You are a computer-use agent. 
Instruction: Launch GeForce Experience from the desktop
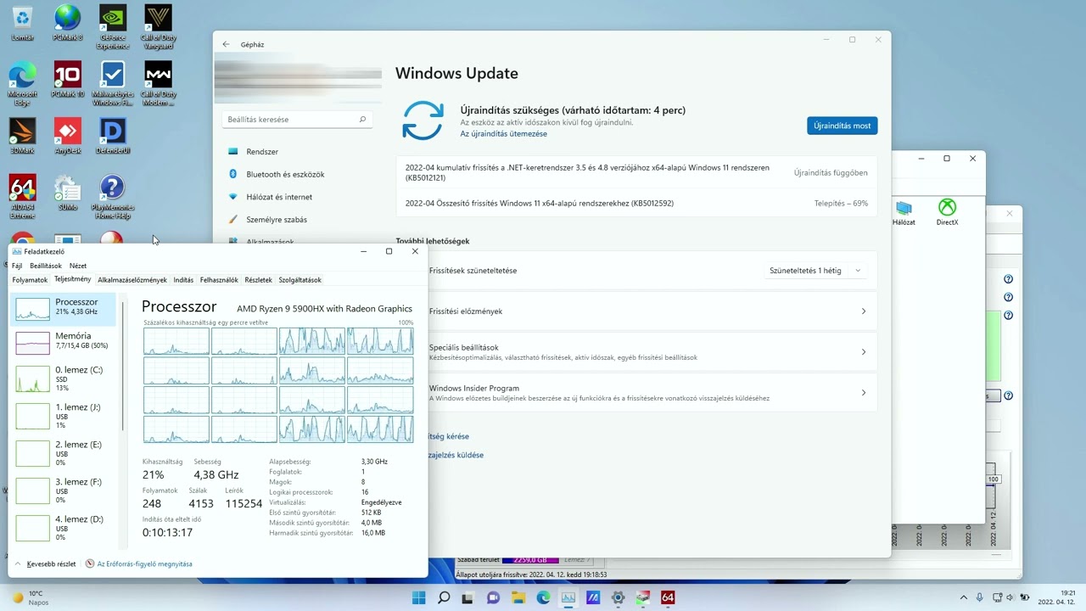pos(113,27)
